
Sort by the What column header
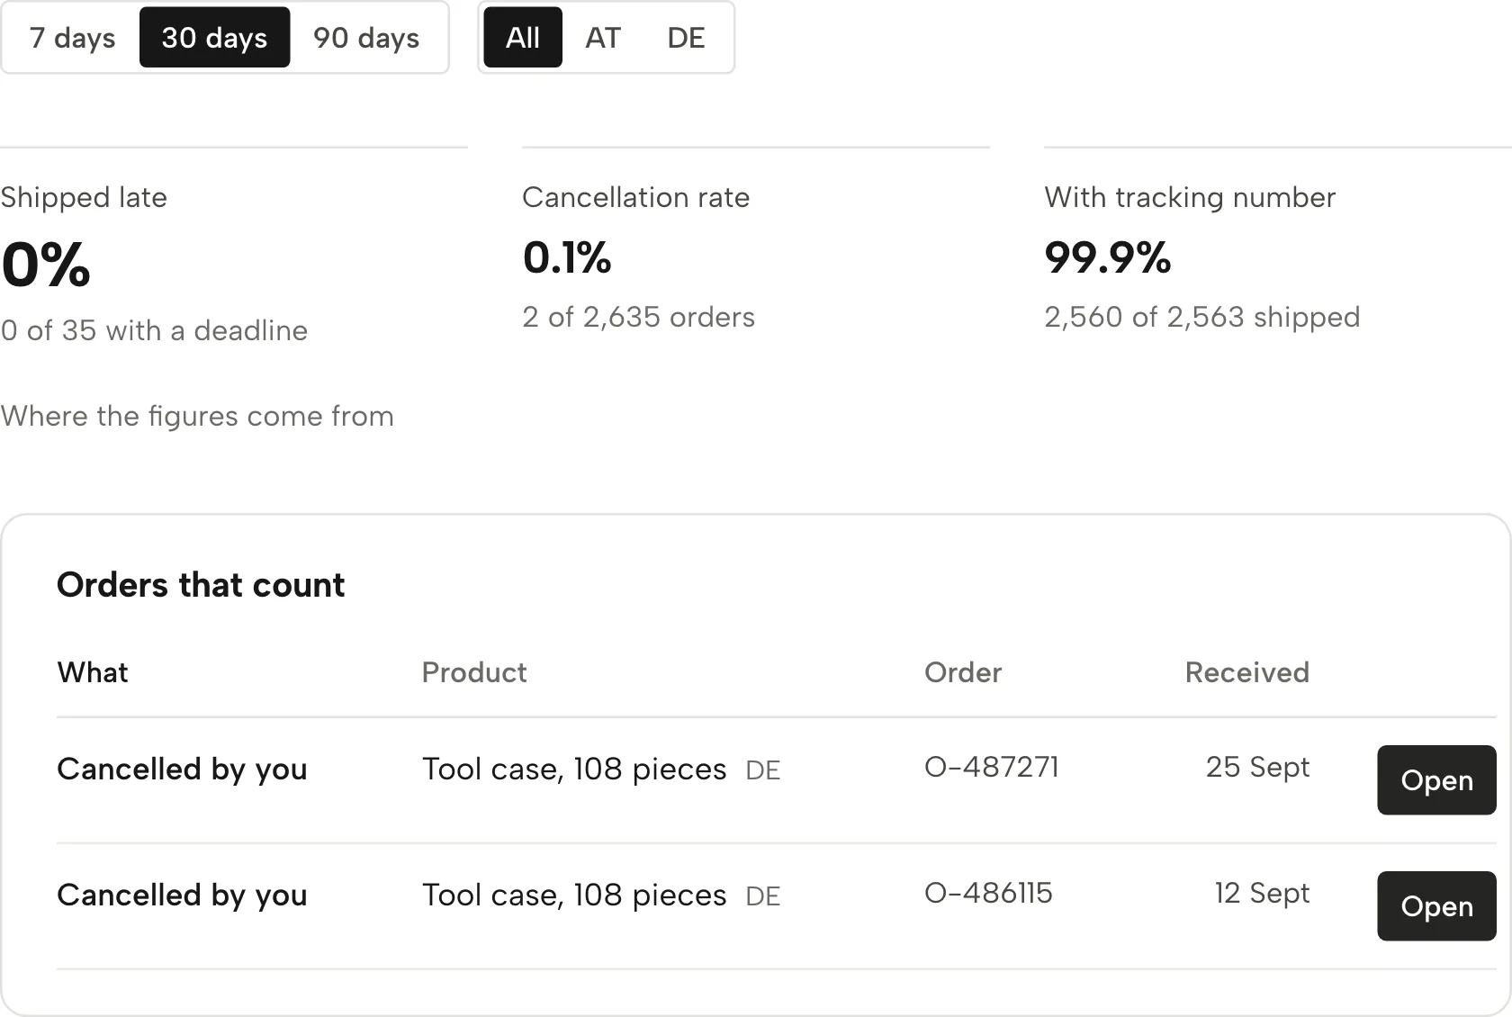pyautogui.click(x=93, y=672)
